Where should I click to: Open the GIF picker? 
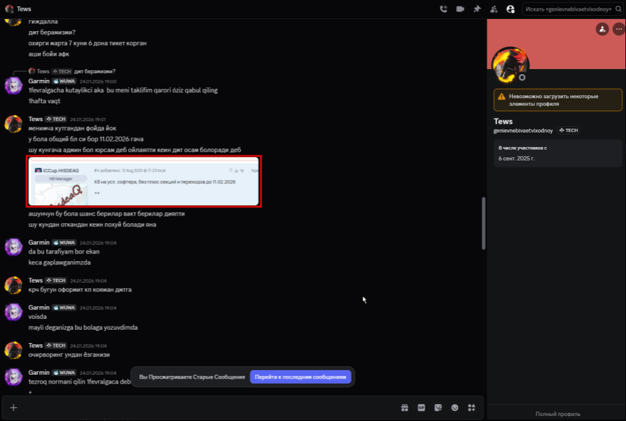coord(421,408)
